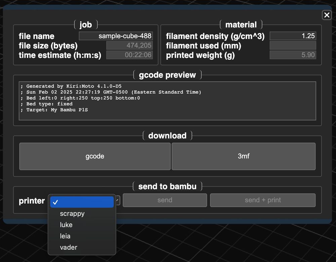Click the 'time estimate (h:m:s)' label
The height and width of the screenshot is (262, 336).
tap(60, 55)
